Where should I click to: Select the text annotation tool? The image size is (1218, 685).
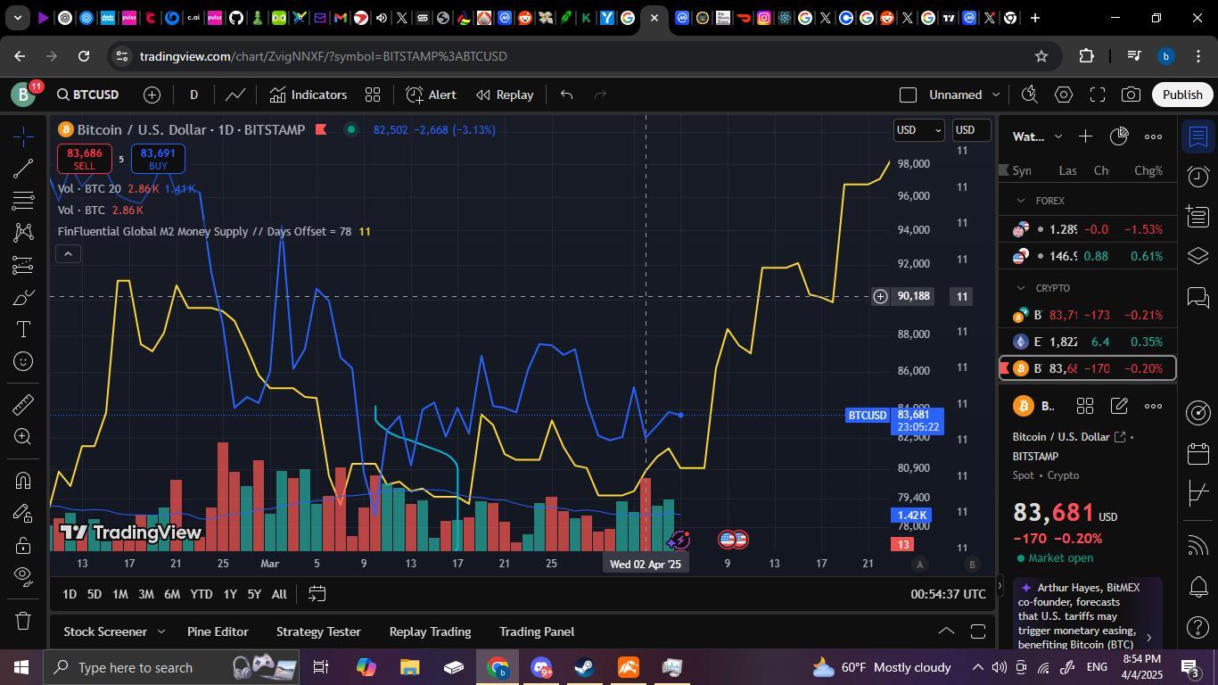coord(24,330)
